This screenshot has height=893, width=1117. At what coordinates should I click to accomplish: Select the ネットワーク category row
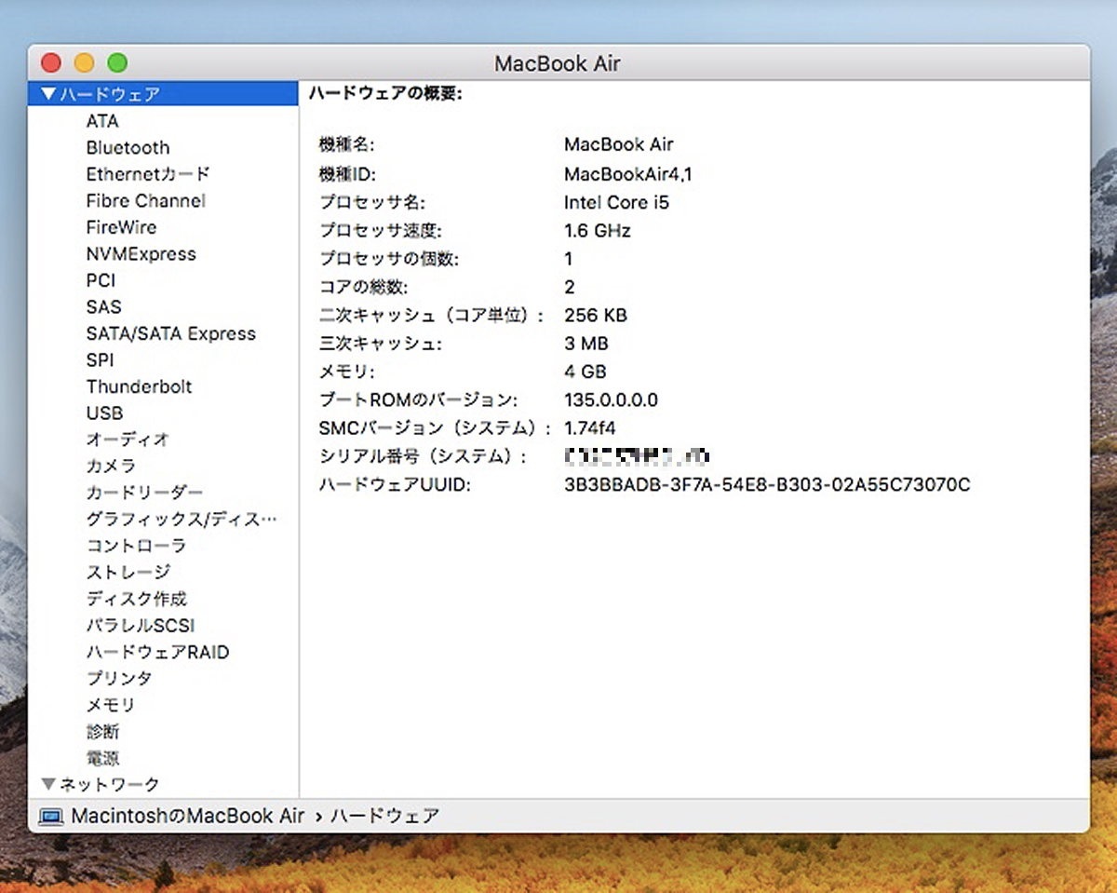click(163, 784)
